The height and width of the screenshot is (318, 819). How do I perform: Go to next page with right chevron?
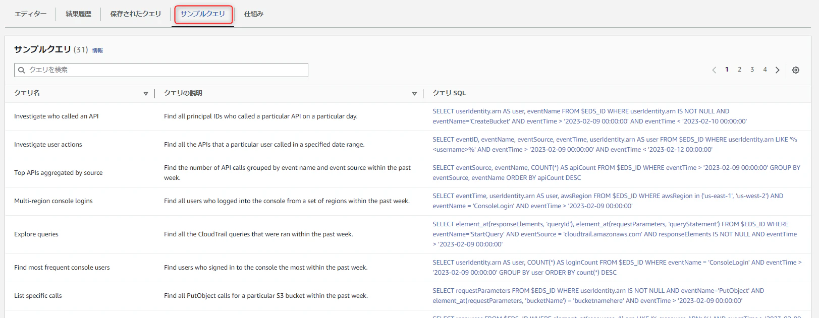pyautogui.click(x=778, y=70)
